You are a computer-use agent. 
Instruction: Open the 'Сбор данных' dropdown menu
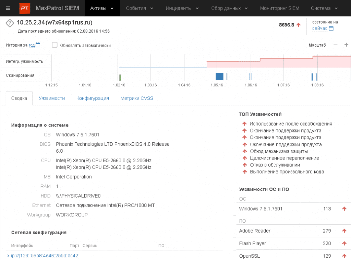click(x=229, y=8)
